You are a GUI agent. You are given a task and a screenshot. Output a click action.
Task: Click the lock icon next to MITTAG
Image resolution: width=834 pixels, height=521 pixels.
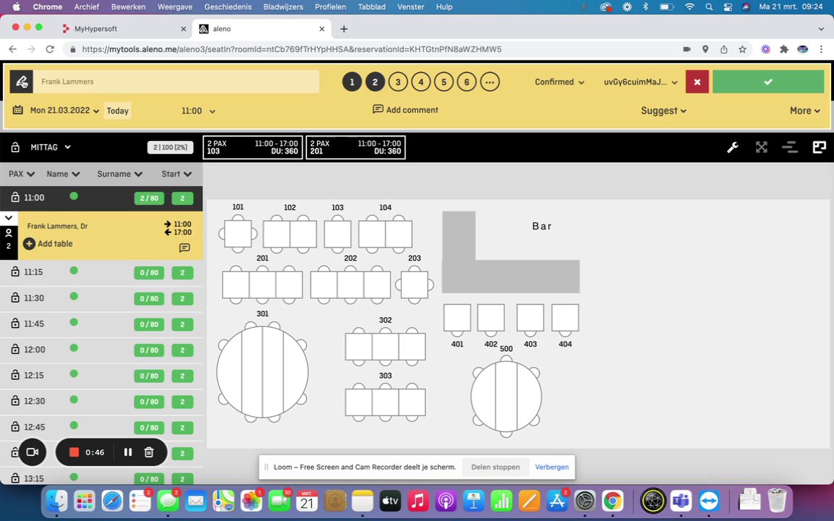pos(15,148)
